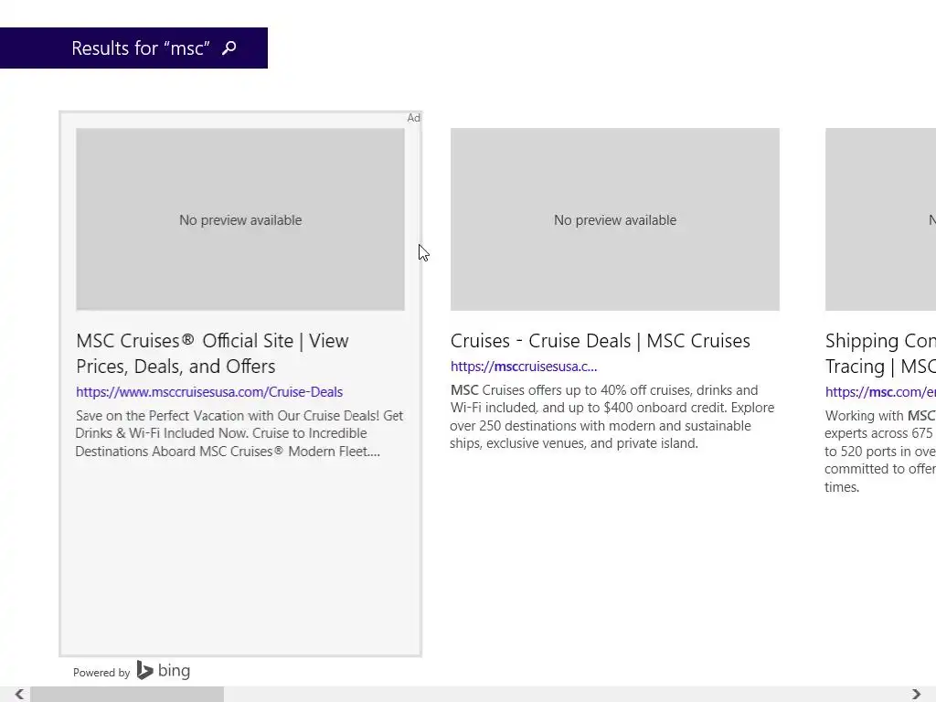Open the Shipping Con... Tracing result title
The width and height of the screenshot is (936, 702).
point(880,354)
